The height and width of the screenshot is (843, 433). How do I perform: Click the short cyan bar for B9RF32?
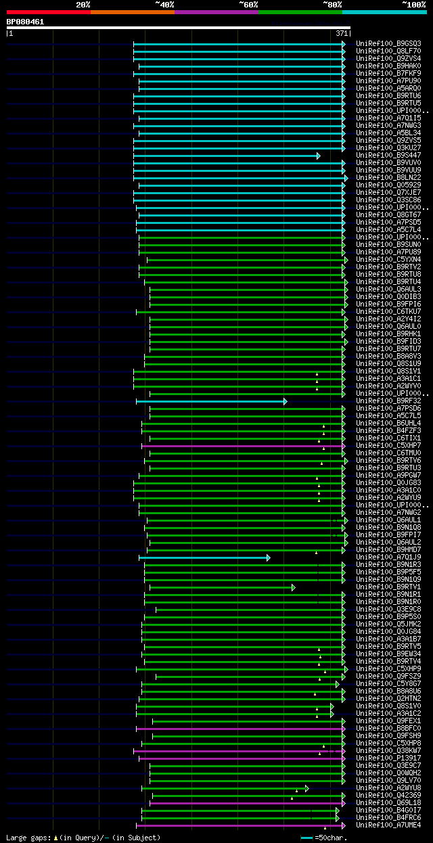tap(212, 401)
